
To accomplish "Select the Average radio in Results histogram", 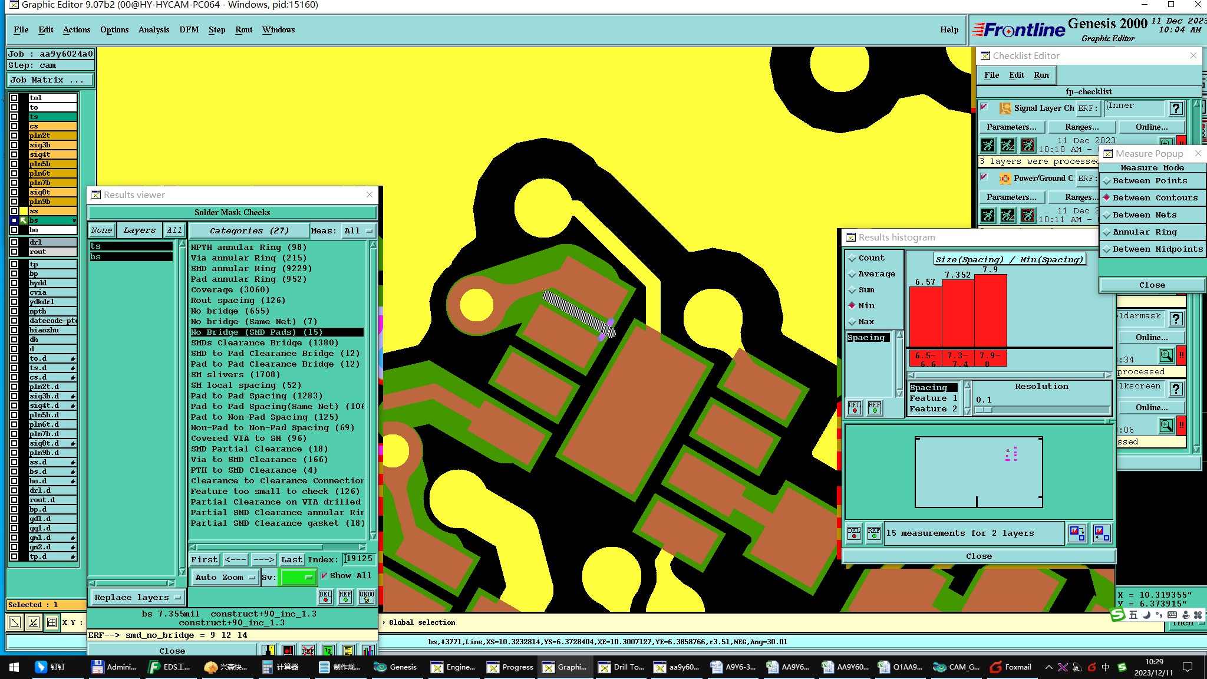I will (x=852, y=274).
